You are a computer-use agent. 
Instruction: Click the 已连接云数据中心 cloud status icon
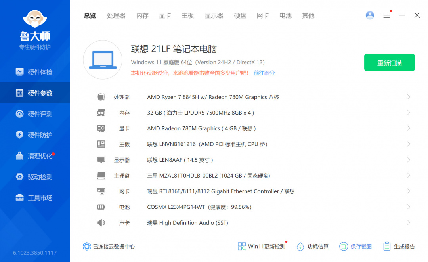tap(87, 246)
